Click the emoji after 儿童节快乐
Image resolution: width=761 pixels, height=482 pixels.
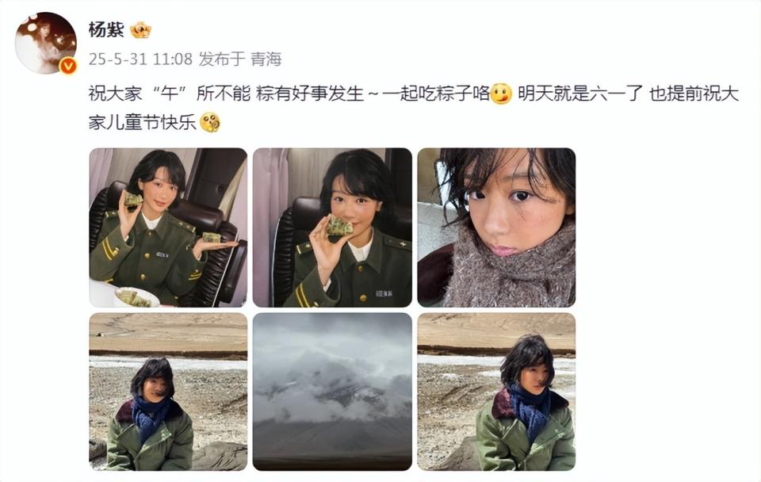210,122
